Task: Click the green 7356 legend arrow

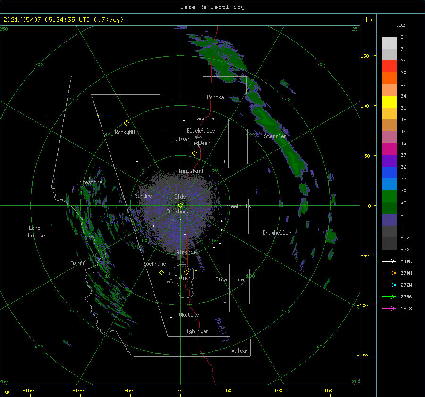Action: pyautogui.click(x=389, y=297)
